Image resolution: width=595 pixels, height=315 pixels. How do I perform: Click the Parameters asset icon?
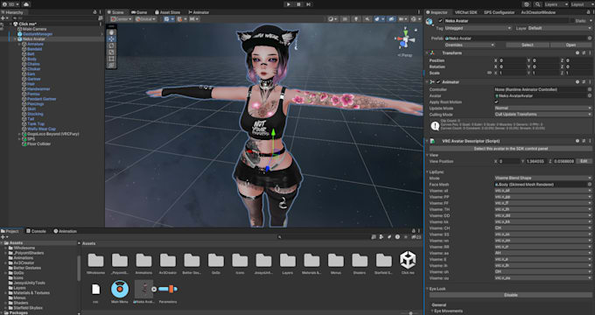168,290
